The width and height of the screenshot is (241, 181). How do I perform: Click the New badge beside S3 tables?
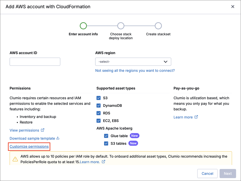(133, 143)
